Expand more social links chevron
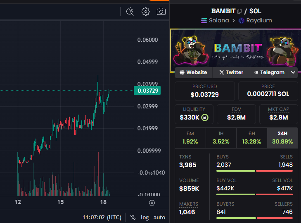Image resolution: width=301 pixels, height=223 pixels. point(293,72)
